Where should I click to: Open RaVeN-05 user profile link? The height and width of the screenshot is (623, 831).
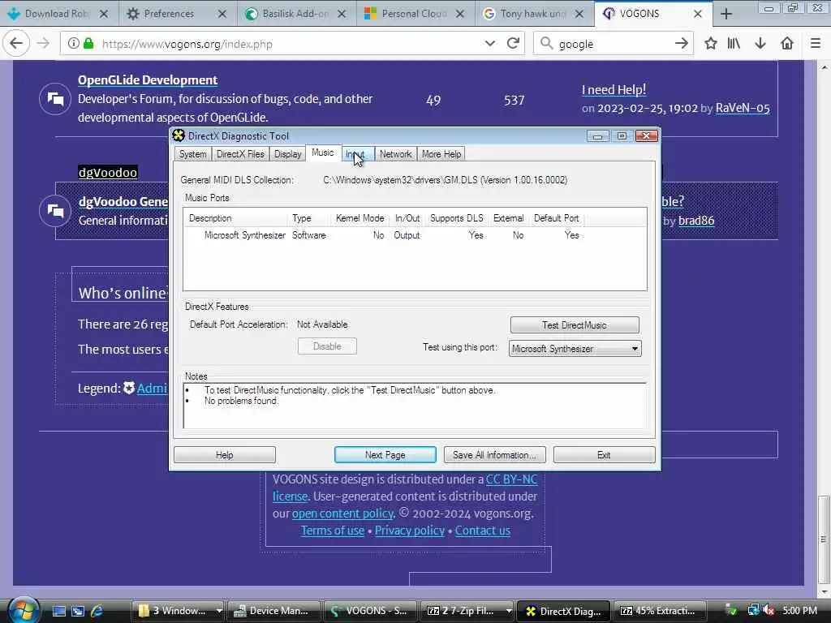[743, 108]
